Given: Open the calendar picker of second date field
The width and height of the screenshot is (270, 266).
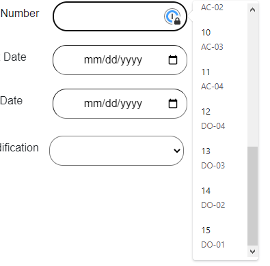Looking at the screenshot, I should [173, 104].
